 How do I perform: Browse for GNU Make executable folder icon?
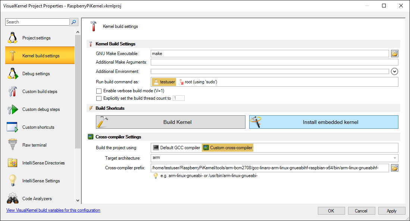(x=394, y=54)
